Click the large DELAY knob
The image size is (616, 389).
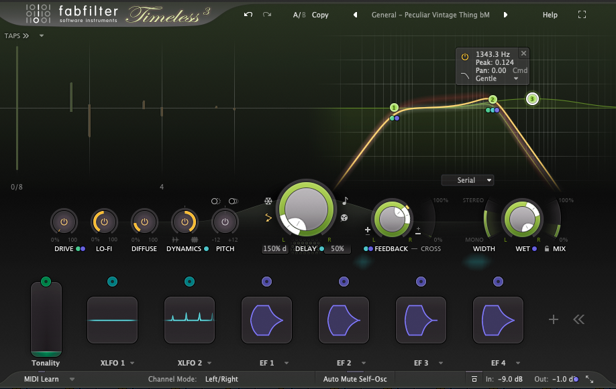click(306, 209)
